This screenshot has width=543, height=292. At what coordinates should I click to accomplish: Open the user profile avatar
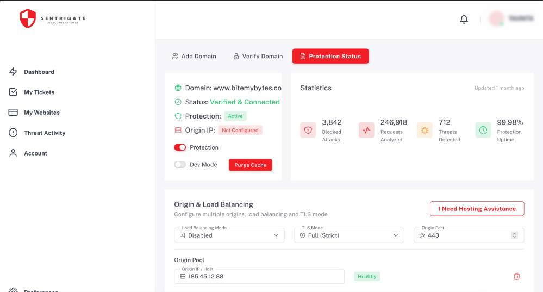[x=496, y=18]
